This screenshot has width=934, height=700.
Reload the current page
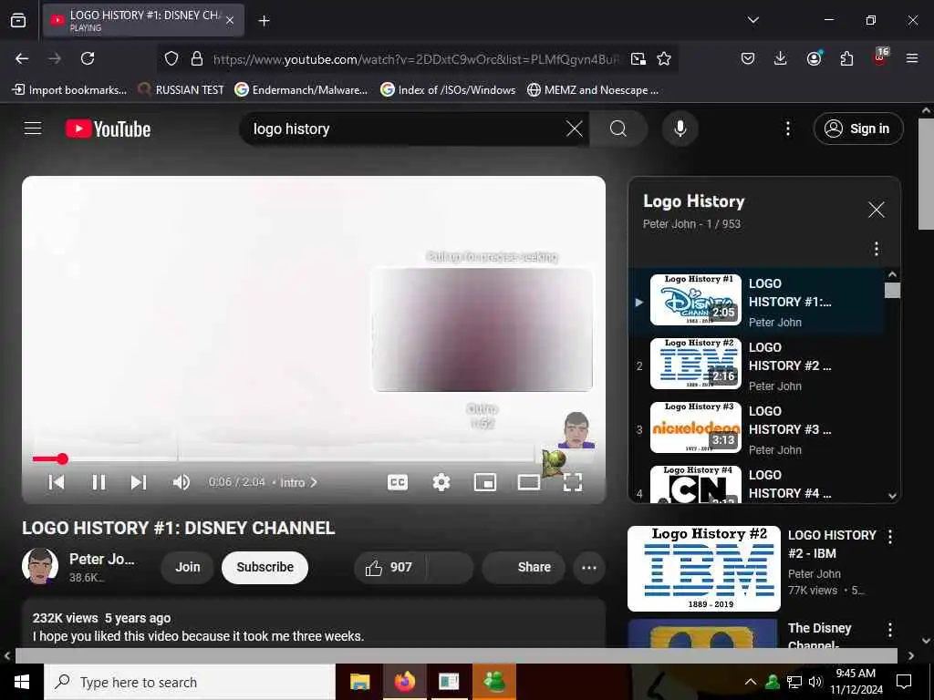pos(88,58)
